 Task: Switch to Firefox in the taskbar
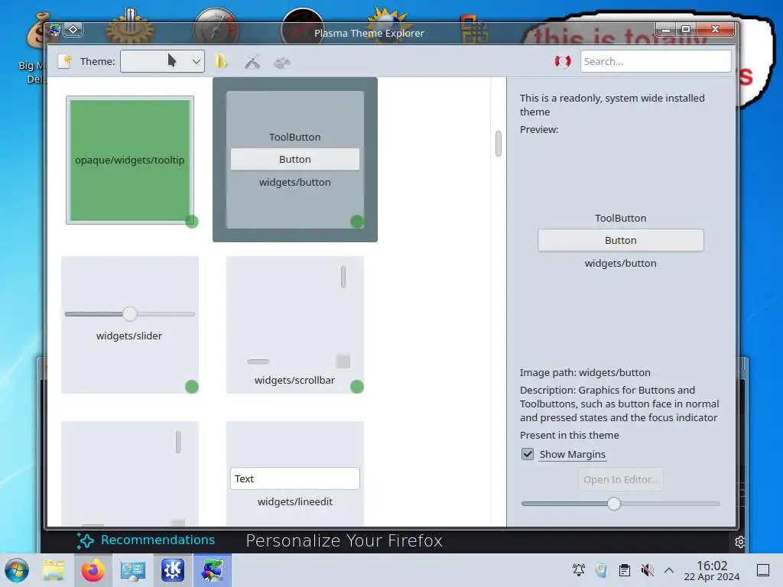pyautogui.click(x=93, y=570)
